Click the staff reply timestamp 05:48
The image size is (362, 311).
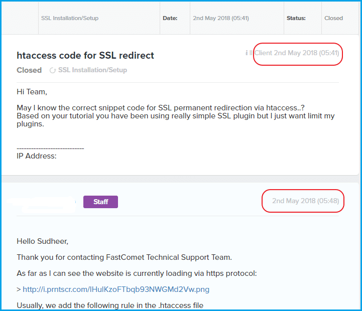(x=305, y=201)
